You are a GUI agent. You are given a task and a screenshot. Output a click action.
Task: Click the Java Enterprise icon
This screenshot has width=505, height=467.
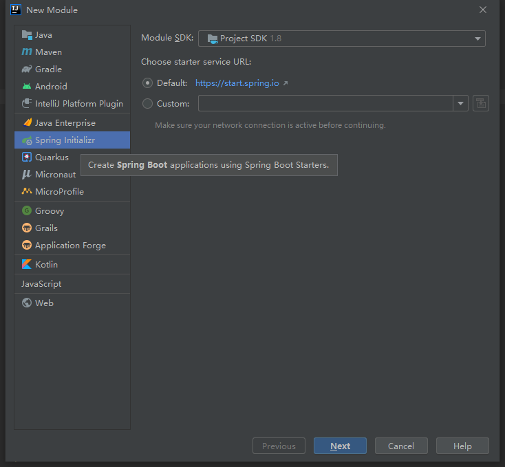tap(27, 122)
